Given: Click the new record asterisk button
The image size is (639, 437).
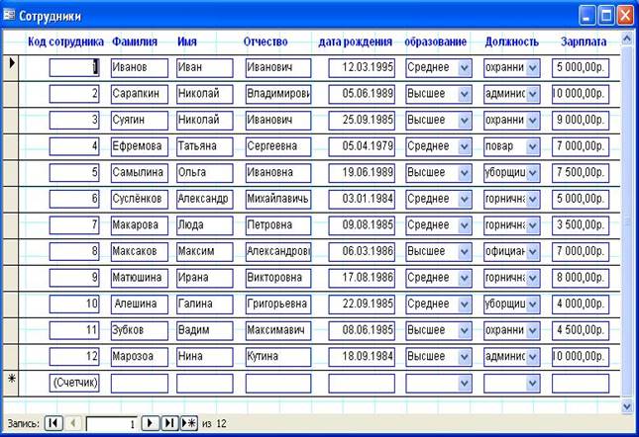Looking at the screenshot, I should coord(188,423).
